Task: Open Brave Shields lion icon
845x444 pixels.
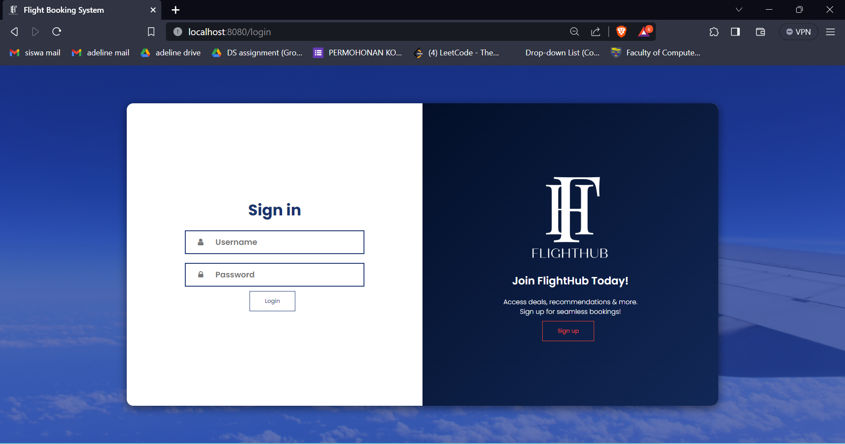Action: pyautogui.click(x=621, y=32)
